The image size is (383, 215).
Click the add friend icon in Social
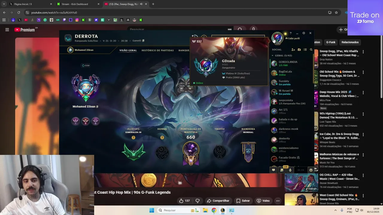pos(293,50)
